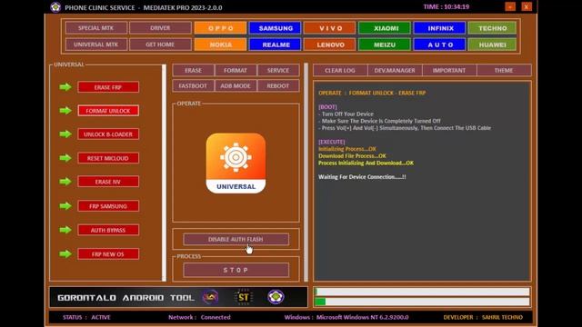The image size is (582, 327).
Task: Switch to LENOVO brand
Action: [330, 45]
